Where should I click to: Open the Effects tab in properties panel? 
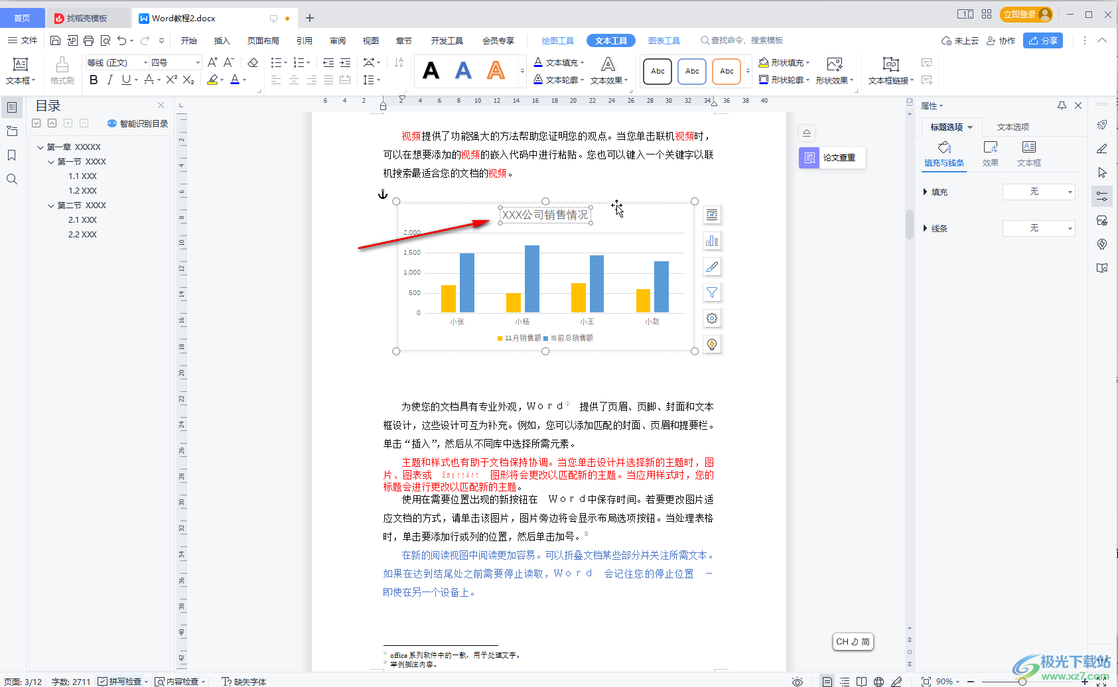(991, 154)
